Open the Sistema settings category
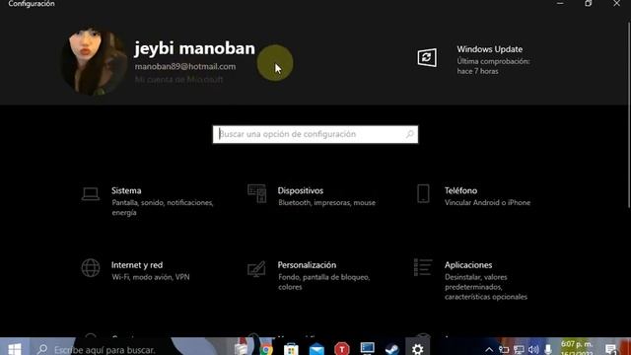The height and width of the screenshot is (355, 631). (x=149, y=201)
